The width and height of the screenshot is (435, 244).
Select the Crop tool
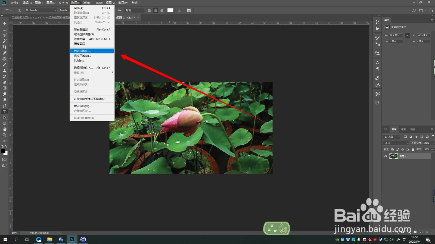[5, 47]
